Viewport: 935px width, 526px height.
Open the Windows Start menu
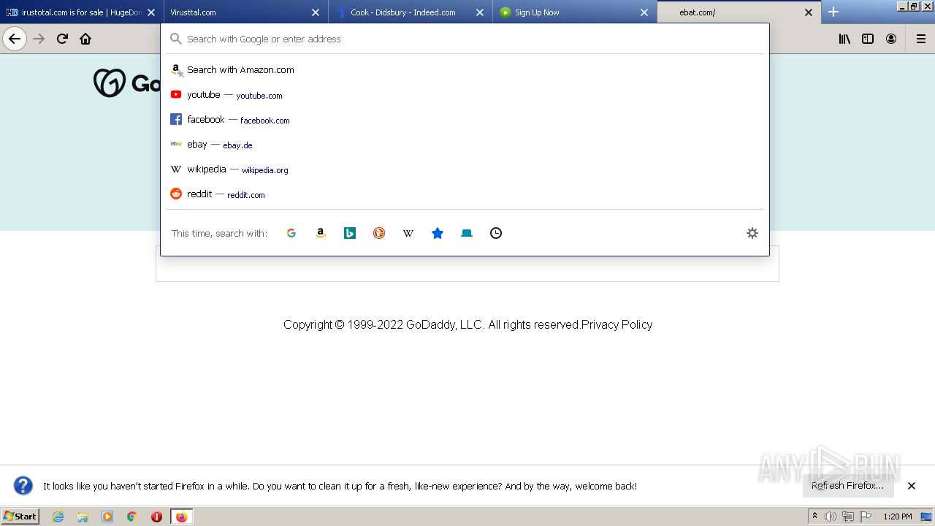point(20,516)
